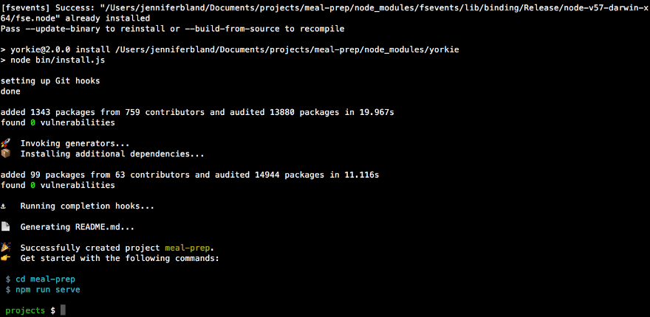Click the pointing hand emoji beside Get started
Image resolution: width=650 pixels, height=317 pixels.
point(5,259)
